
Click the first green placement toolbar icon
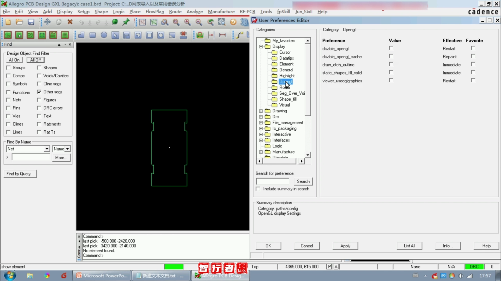point(8,35)
